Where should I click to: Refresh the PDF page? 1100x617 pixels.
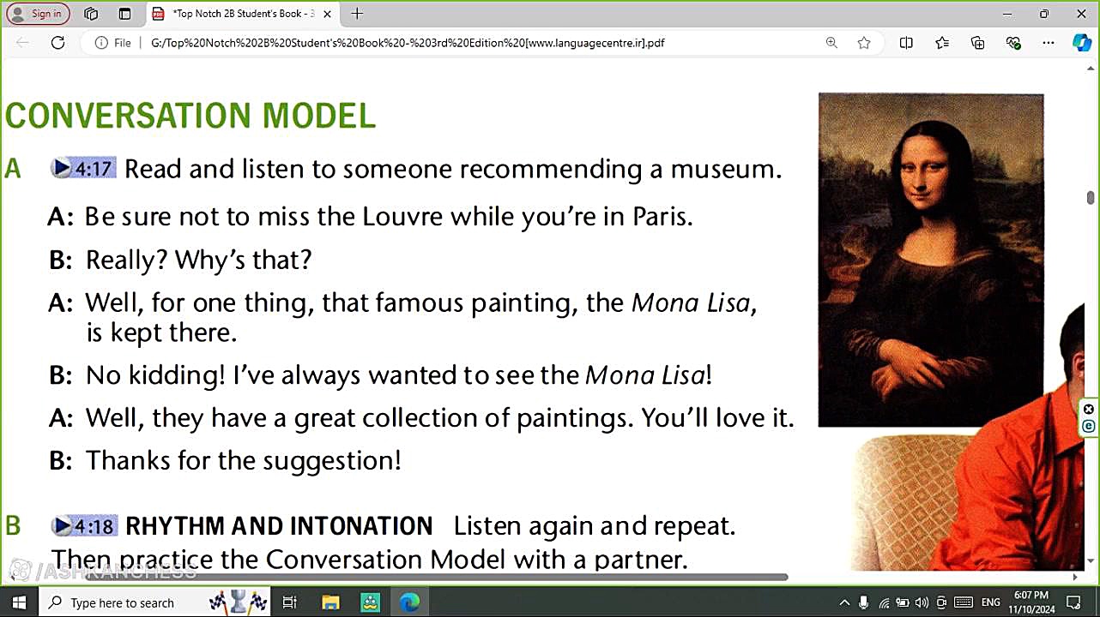[57, 43]
